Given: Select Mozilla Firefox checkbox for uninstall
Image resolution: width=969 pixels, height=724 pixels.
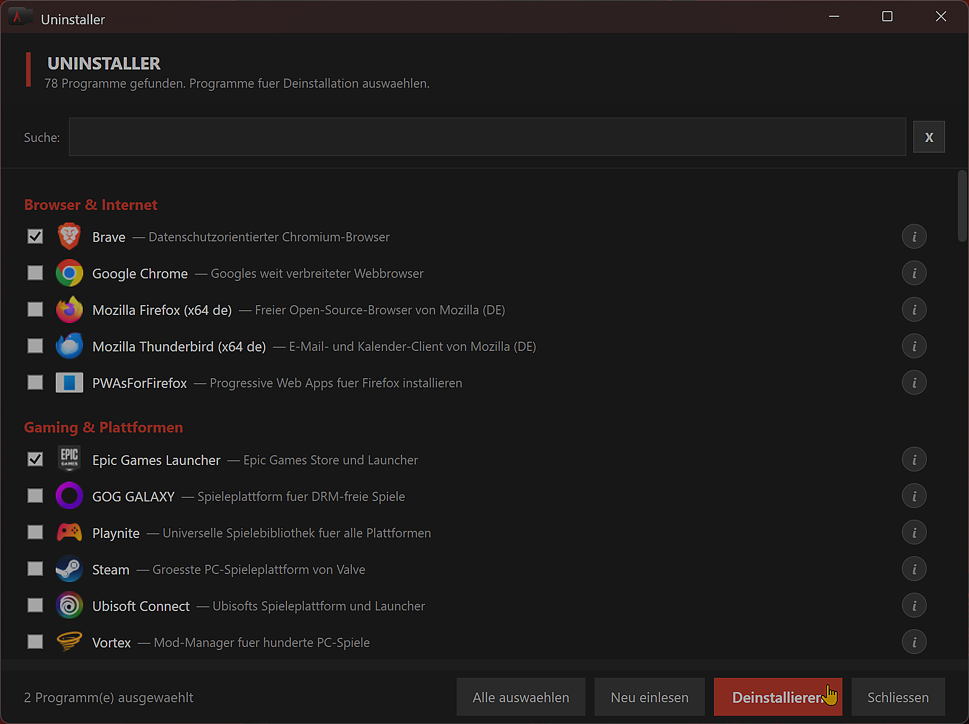Looking at the screenshot, I should (35, 309).
